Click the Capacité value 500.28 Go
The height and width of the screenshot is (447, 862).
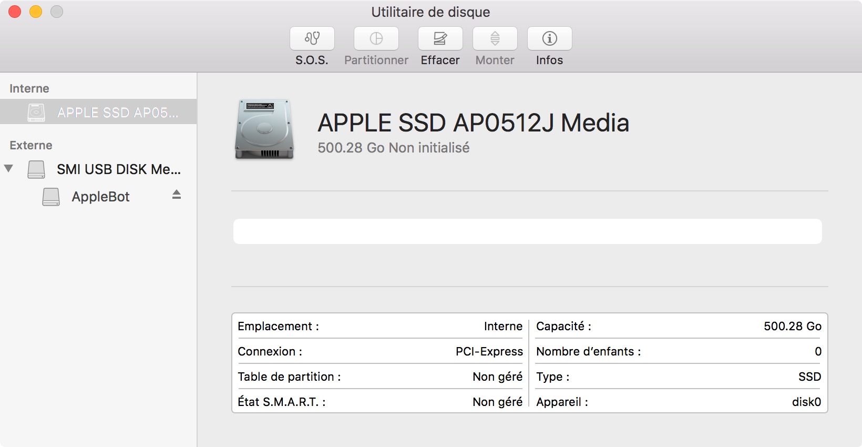point(793,326)
